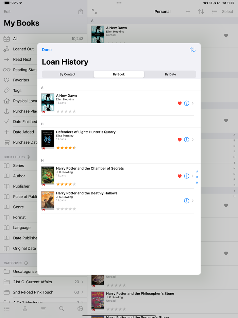The image size is (238, 318).
Task: Tap the sort arrows in Loan History
Action: tap(192, 50)
